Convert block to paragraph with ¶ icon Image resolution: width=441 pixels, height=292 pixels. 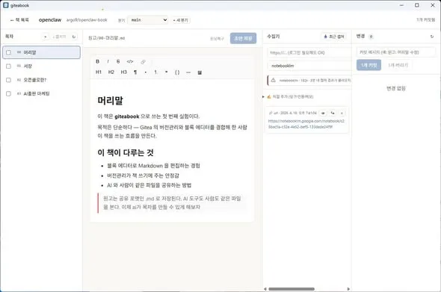pyautogui.click(x=135, y=72)
